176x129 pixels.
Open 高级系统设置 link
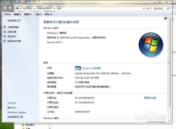(14, 41)
